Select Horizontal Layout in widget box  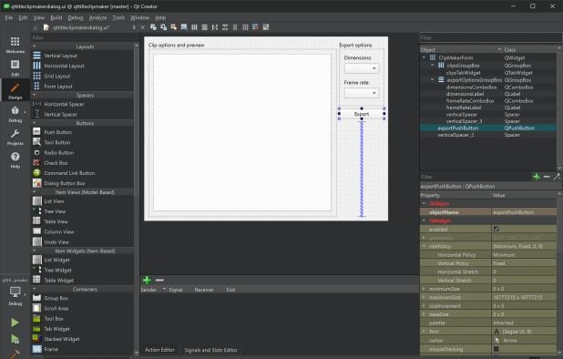64,66
